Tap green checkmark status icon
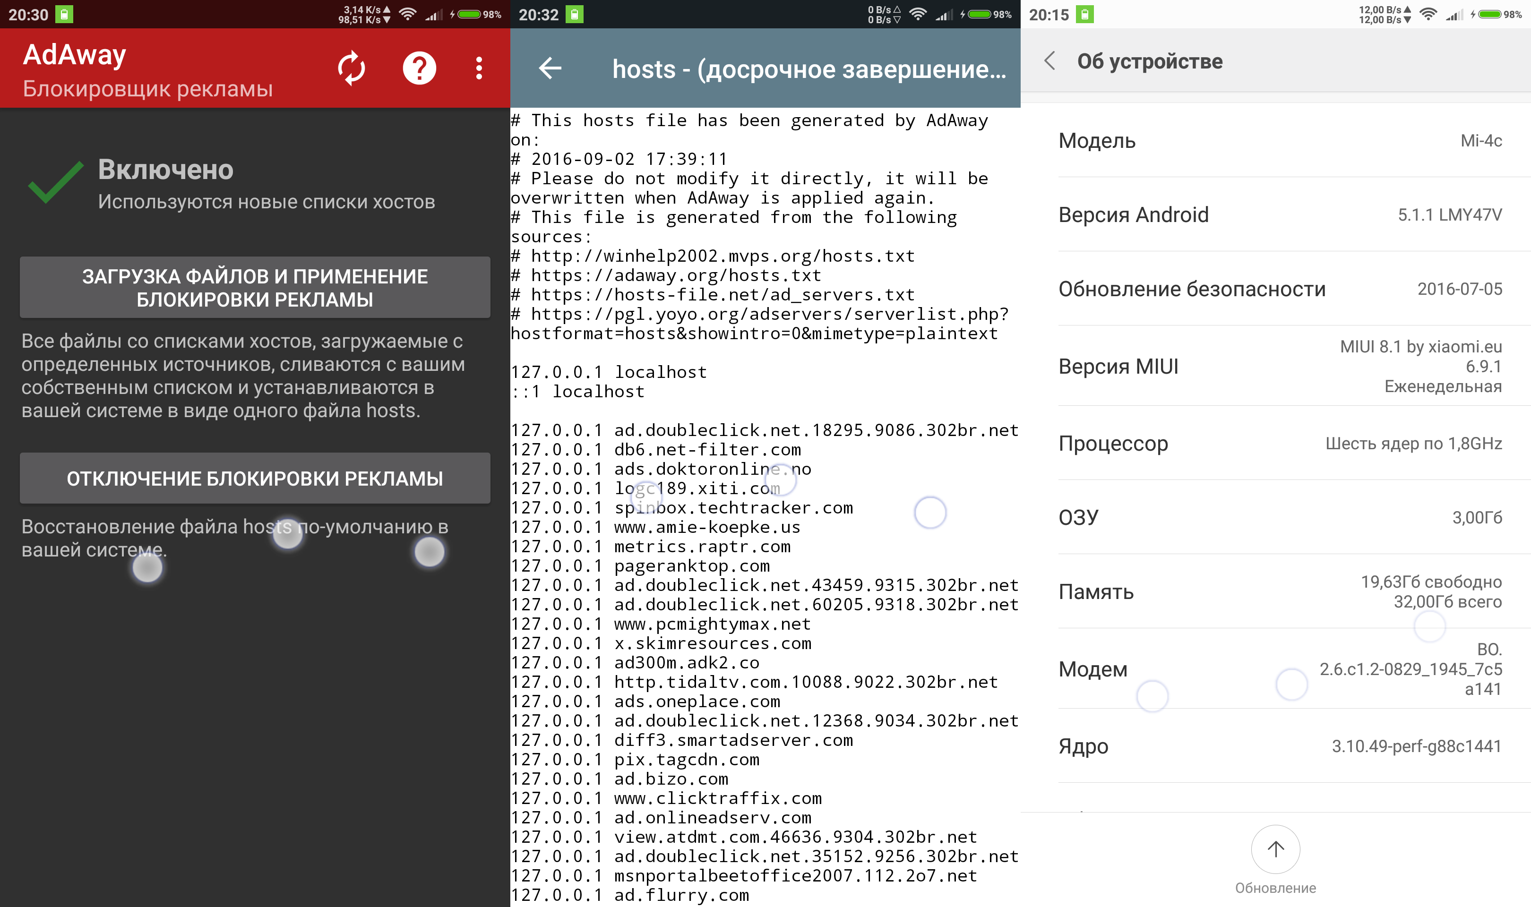Image resolution: width=1531 pixels, height=907 pixels. point(56,182)
